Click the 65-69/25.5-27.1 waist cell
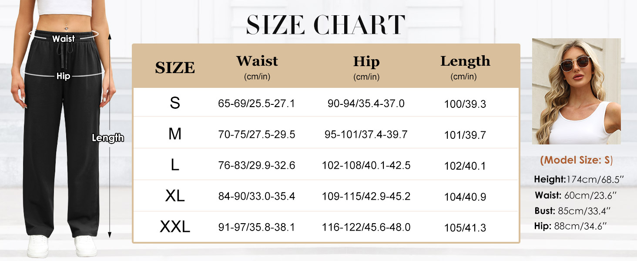The height and width of the screenshot is (261, 637). click(257, 104)
